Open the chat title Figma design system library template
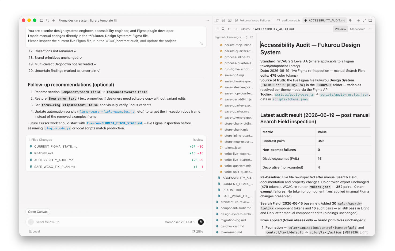Screen dimensions: 395x251 [86, 20]
